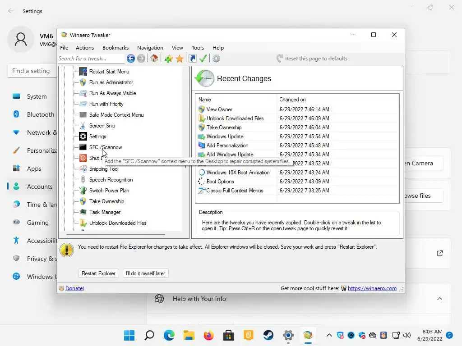Open the Home page toolbar icon
This screenshot has height=346, width=462.
coord(154,59)
